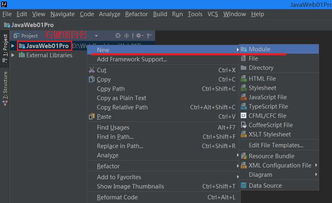Click the File document icon in submenu
Viewport: 332px width, 203px height.
[244, 59]
